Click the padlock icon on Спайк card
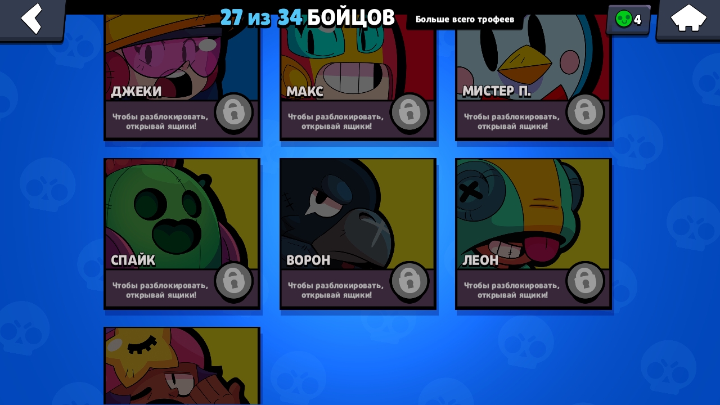The height and width of the screenshot is (405, 720). [233, 281]
